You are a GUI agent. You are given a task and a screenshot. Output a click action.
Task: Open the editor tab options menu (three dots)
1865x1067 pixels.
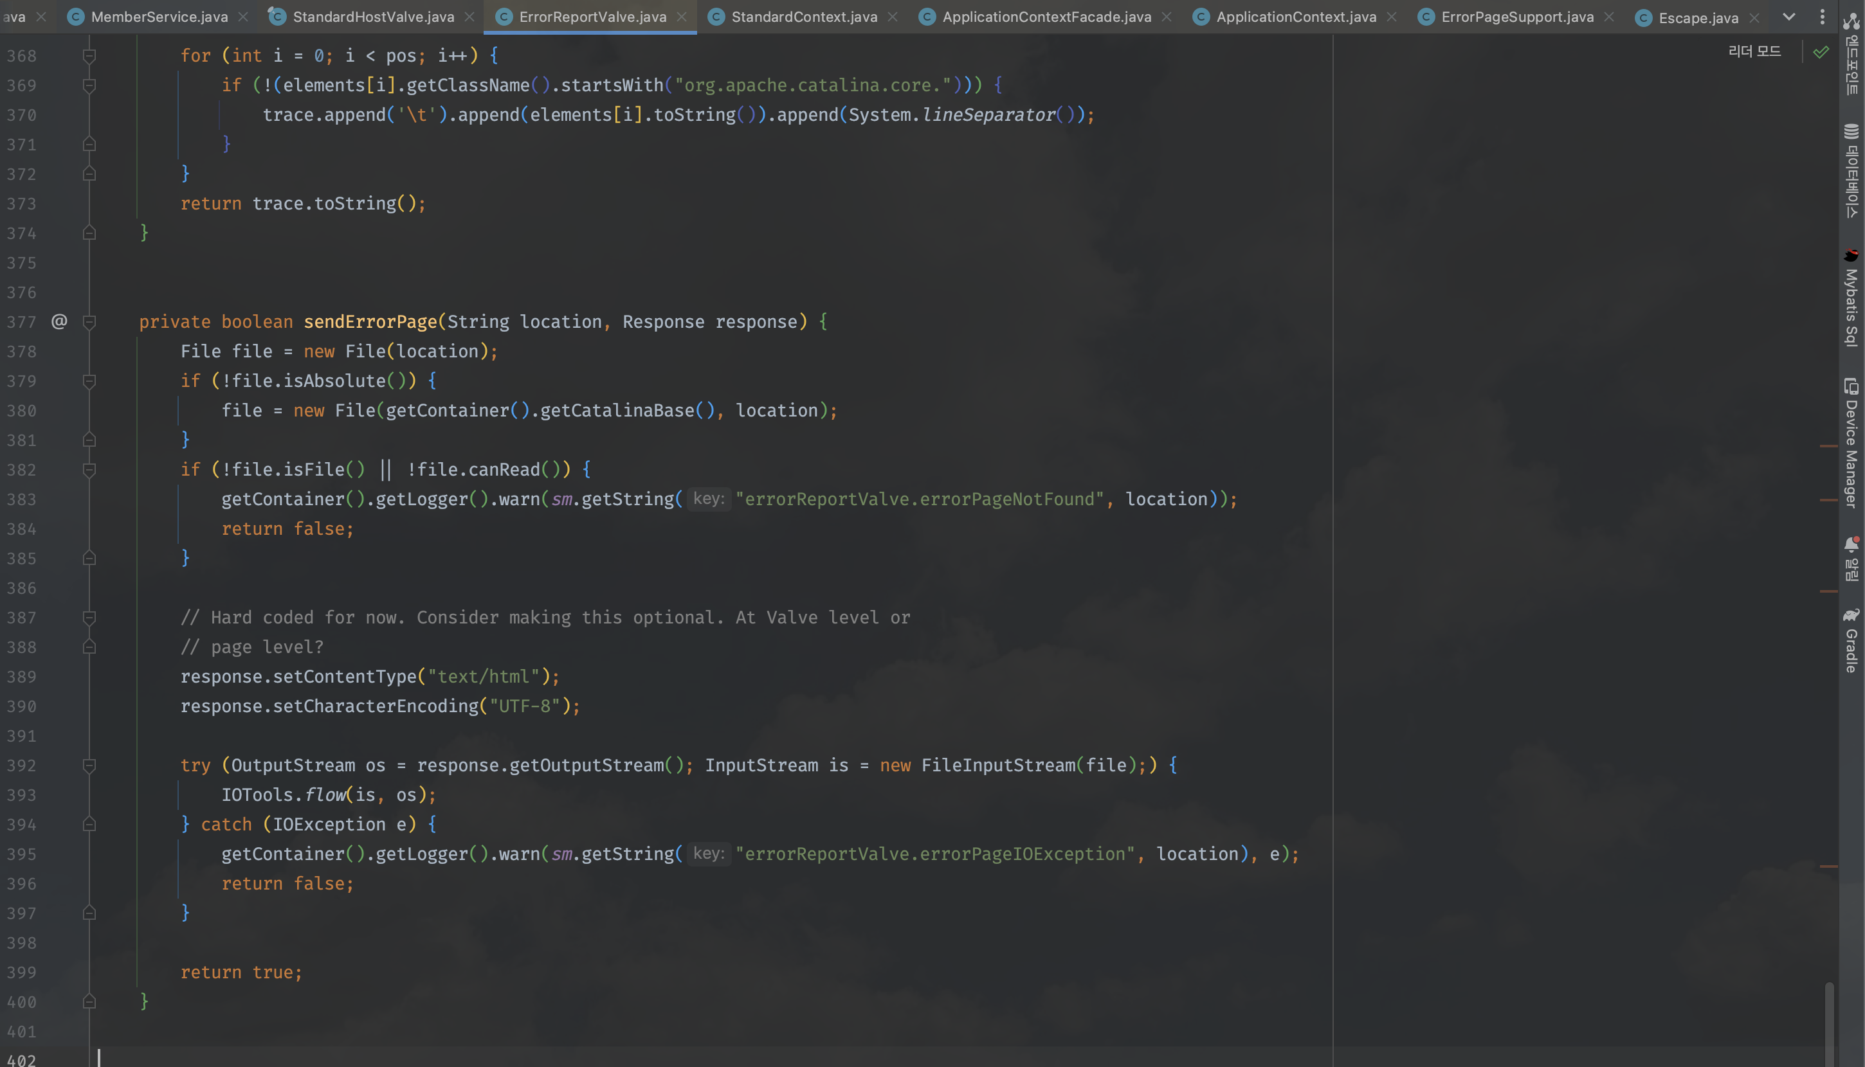tap(1823, 16)
